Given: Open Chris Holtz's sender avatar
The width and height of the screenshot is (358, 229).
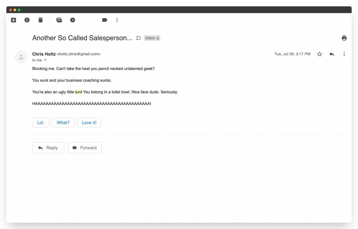Looking at the screenshot, I should (21, 57).
